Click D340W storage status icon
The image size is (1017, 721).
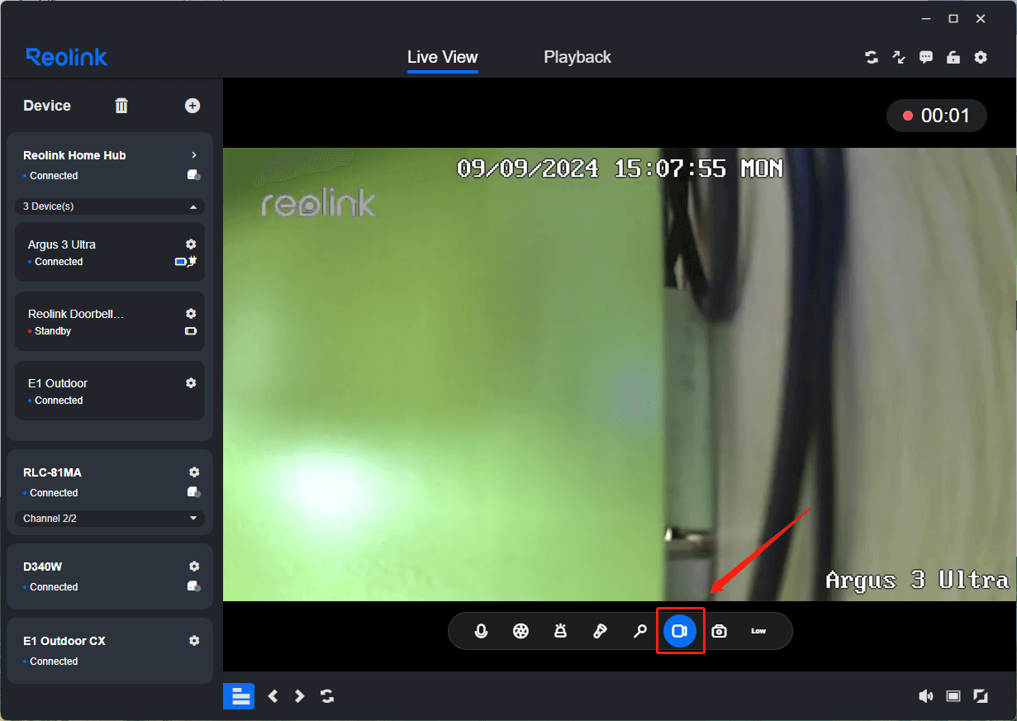[x=194, y=586]
